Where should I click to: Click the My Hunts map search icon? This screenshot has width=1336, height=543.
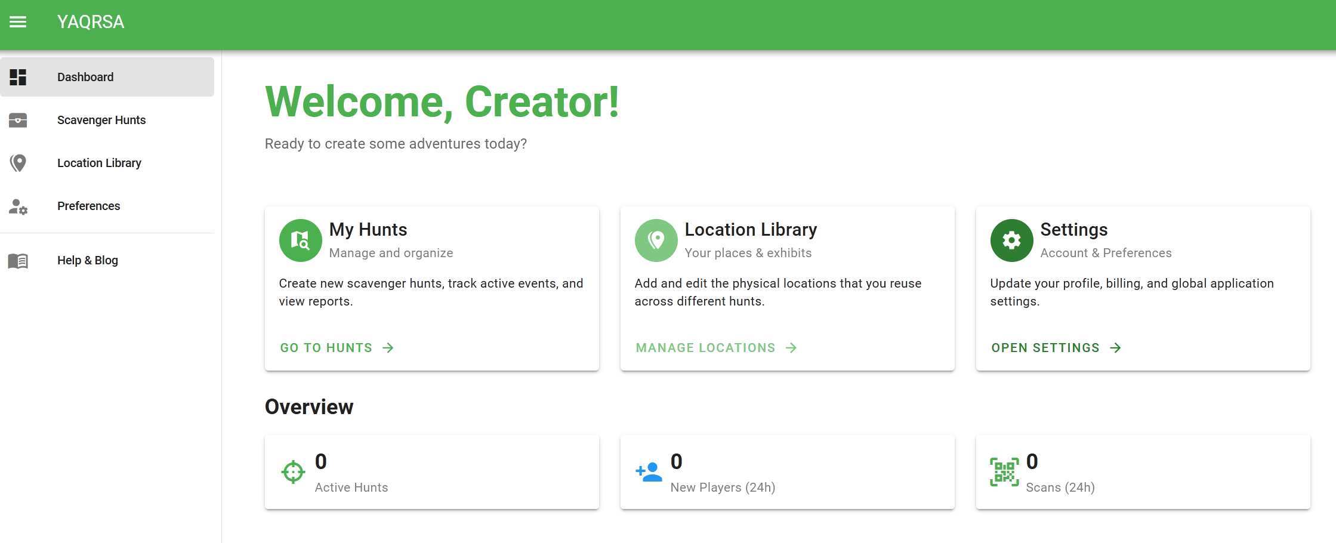pos(300,240)
